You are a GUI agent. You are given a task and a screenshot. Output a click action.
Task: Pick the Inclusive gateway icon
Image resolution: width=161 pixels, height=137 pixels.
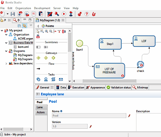coord(53,58)
